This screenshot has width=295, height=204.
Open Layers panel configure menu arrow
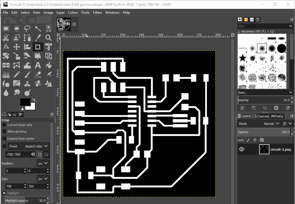coord(292,116)
